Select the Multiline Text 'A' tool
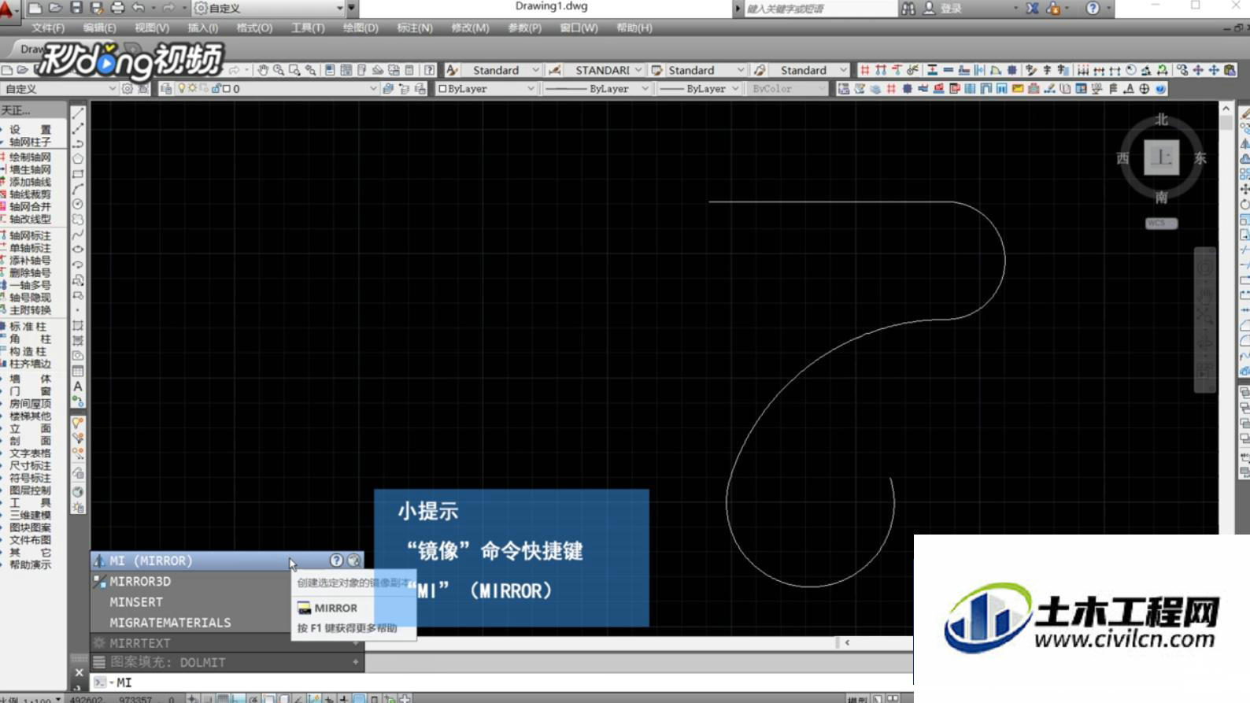Viewport: 1250px width, 703px height. [x=78, y=387]
